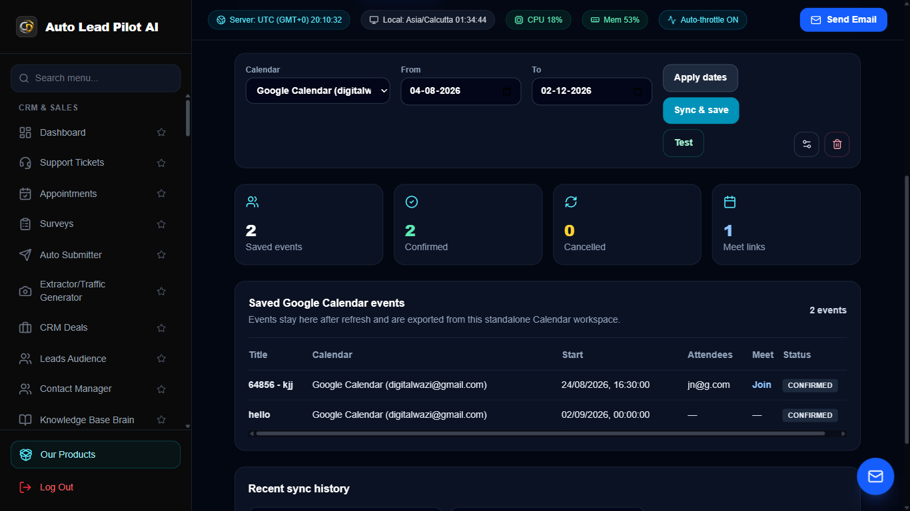Click the attendee "jn@g.com"
Viewport: 910px width, 511px height.
click(709, 385)
